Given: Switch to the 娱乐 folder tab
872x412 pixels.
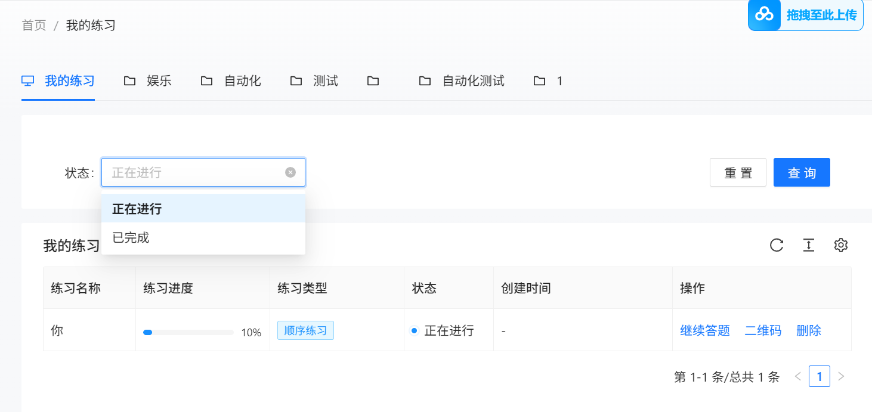Looking at the screenshot, I should tap(148, 80).
